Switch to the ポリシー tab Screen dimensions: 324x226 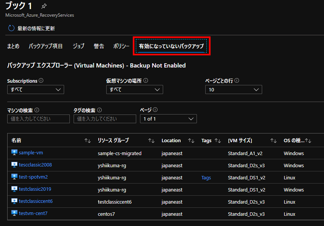(x=121, y=46)
